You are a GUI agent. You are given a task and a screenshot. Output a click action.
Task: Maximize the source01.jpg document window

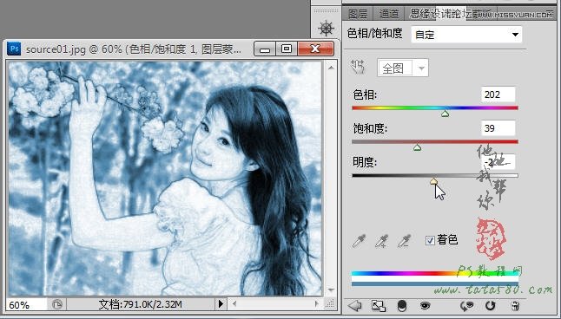[x=287, y=49]
